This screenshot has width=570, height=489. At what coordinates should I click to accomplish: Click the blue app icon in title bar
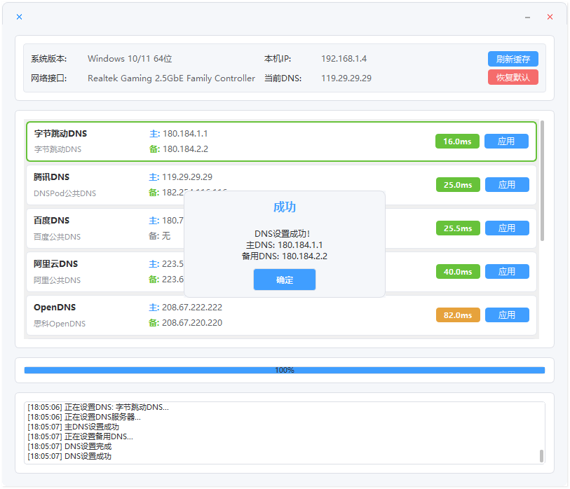coord(19,17)
